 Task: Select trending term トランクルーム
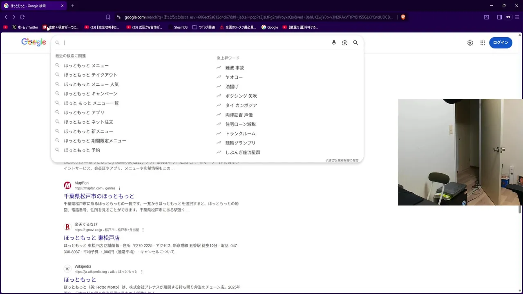pyautogui.click(x=240, y=134)
